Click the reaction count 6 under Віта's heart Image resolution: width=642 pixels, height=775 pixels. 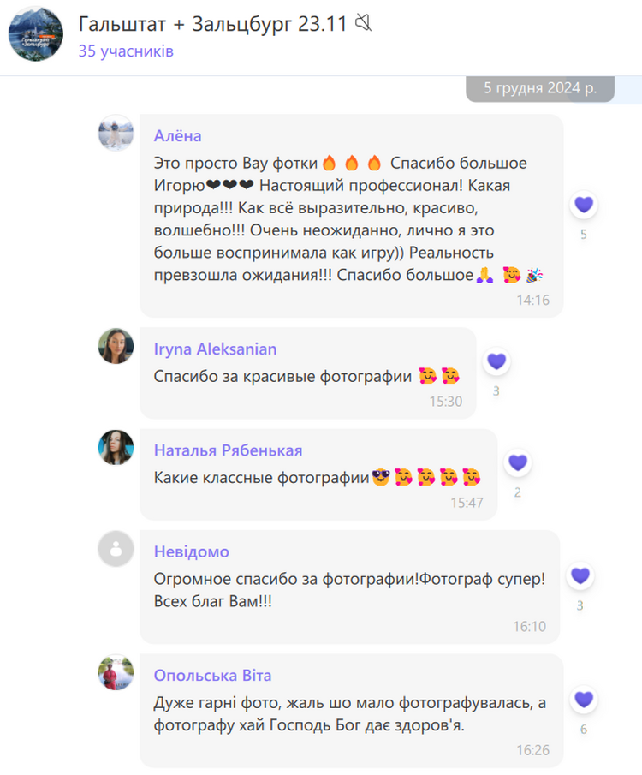(584, 729)
